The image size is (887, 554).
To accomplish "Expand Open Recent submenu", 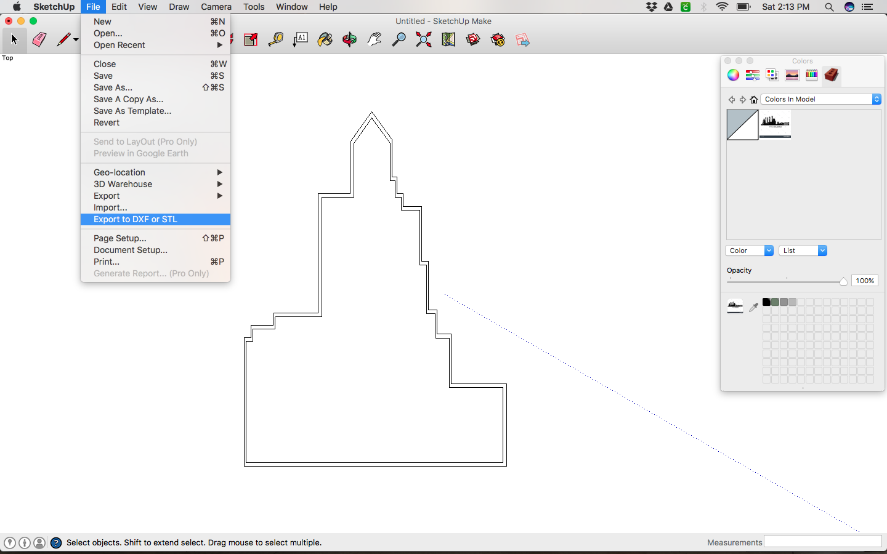I will pyautogui.click(x=155, y=45).
